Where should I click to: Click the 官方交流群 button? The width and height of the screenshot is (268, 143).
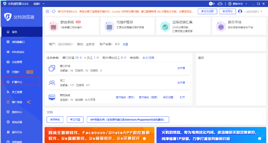click(x=207, y=11)
